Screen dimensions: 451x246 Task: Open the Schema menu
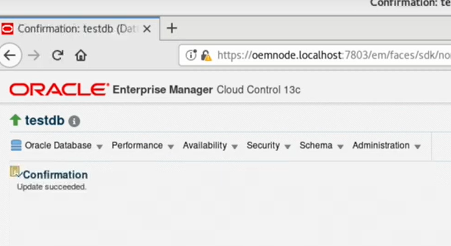coord(321,146)
